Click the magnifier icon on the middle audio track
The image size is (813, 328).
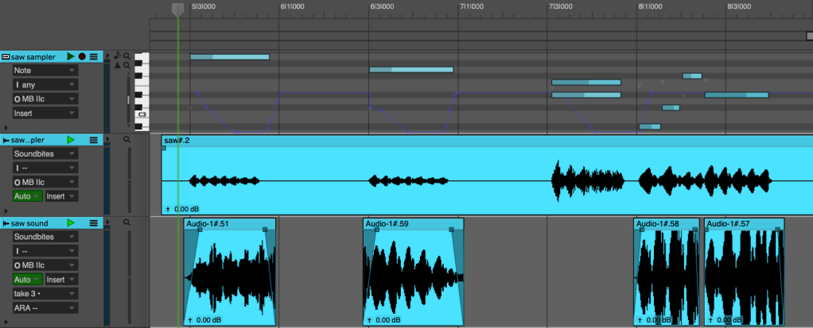tap(126, 140)
